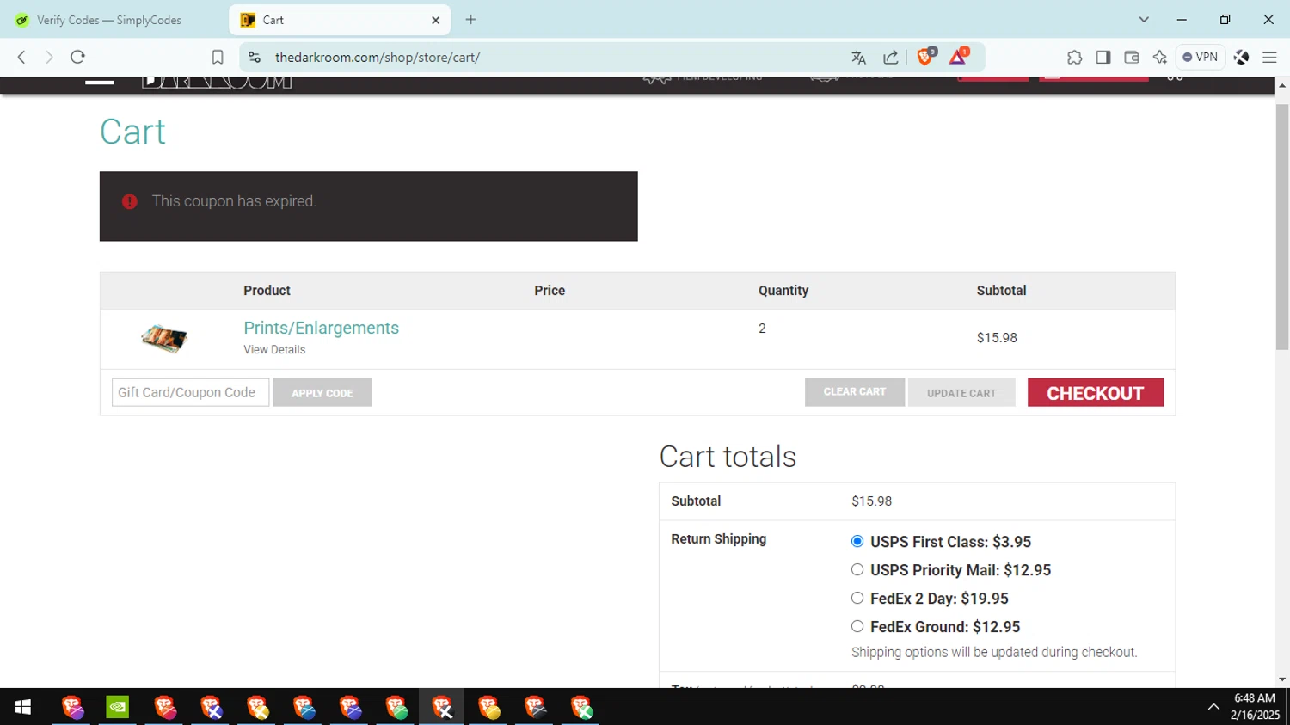Open the Prints/Enlargements product link

(x=321, y=328)
